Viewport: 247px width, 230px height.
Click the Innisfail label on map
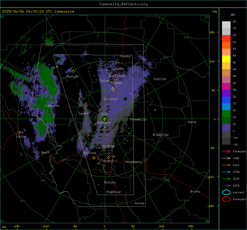pos(111,99)
